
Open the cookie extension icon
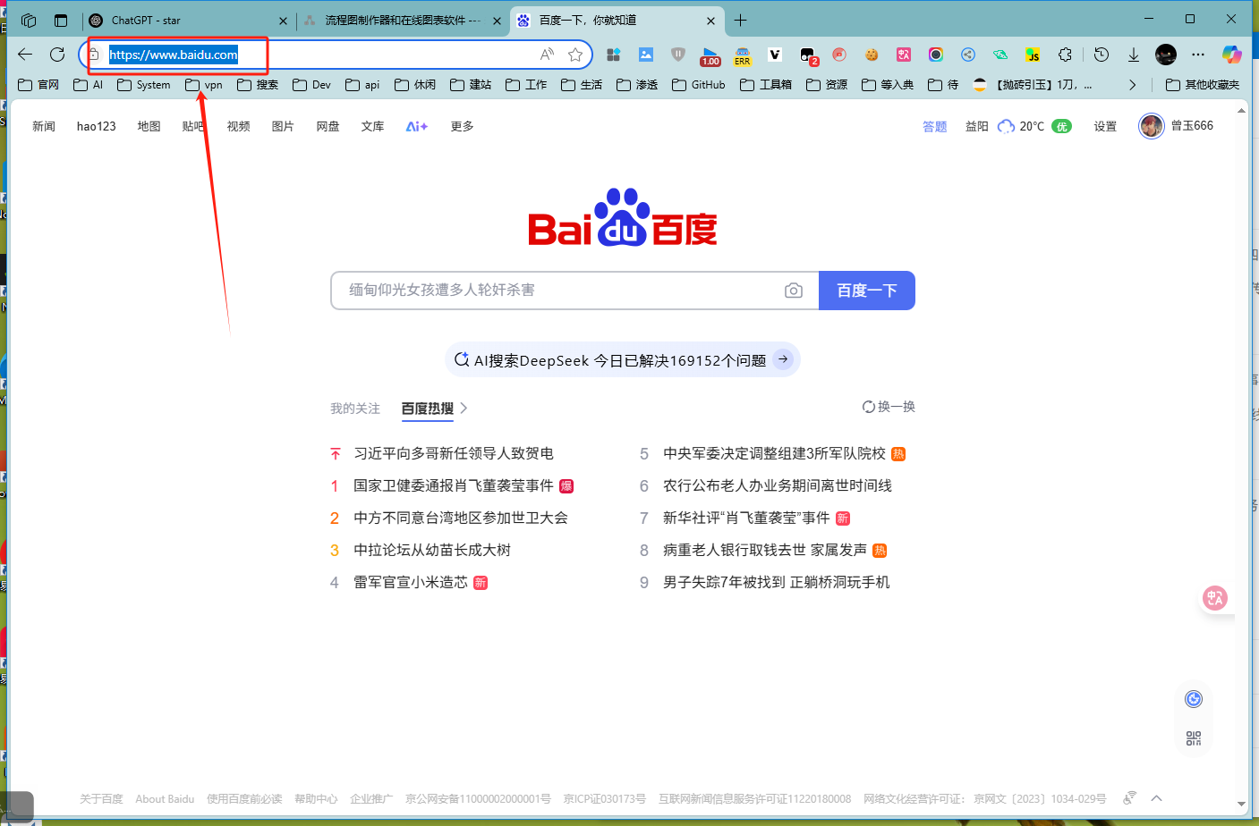click(x=872, y=55)
